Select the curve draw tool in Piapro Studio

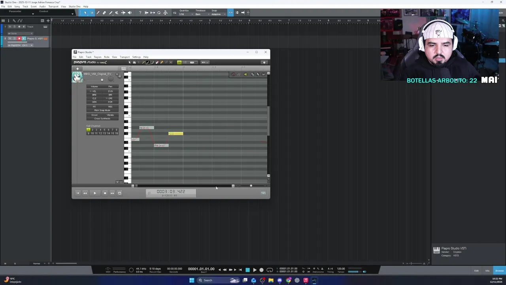coord(152,62)
